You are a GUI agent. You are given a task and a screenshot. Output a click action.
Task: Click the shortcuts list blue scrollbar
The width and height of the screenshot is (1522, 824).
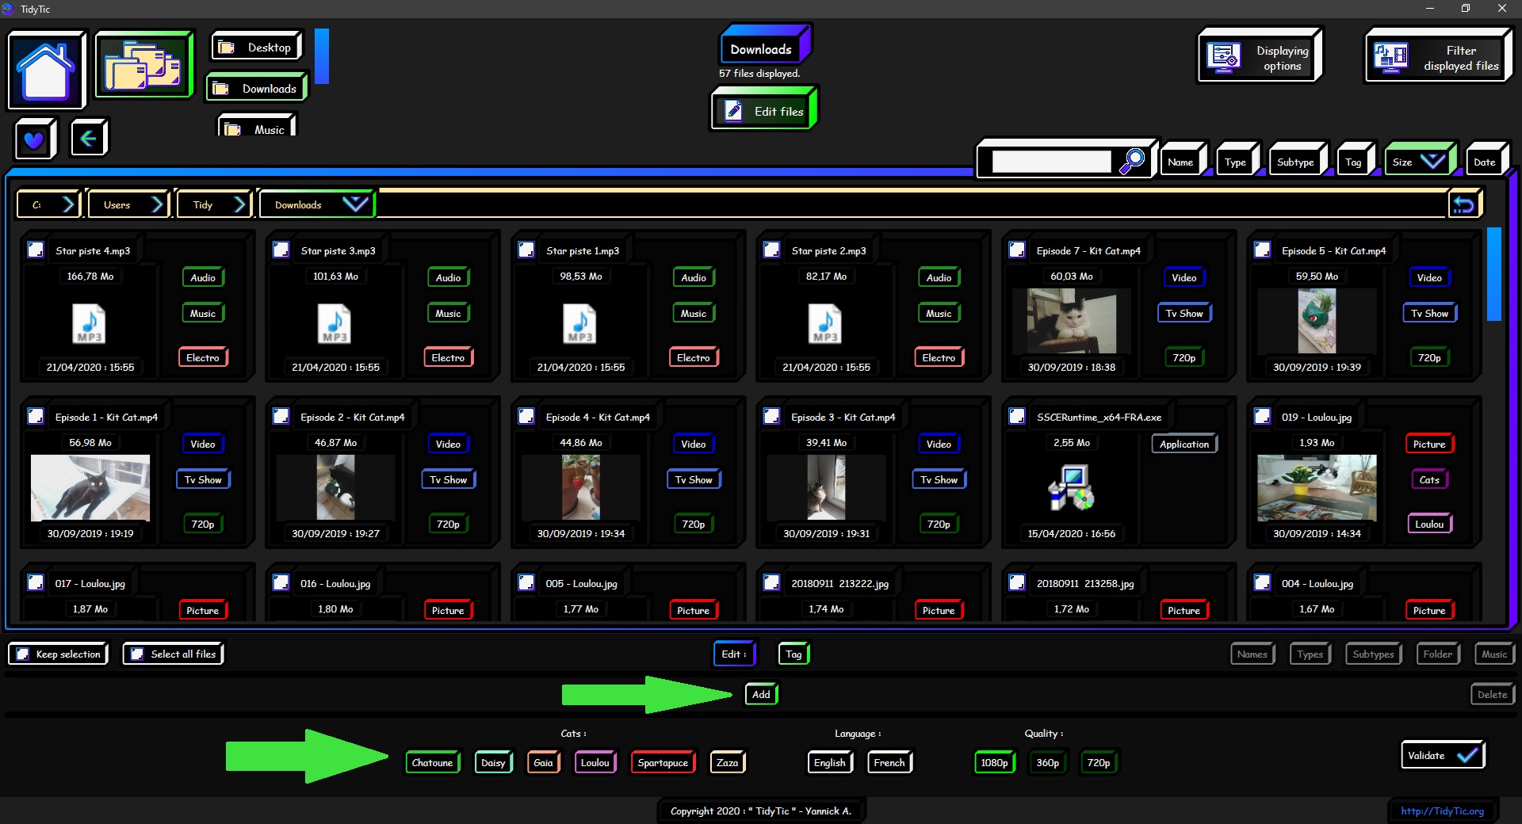(x=321, y=55)
